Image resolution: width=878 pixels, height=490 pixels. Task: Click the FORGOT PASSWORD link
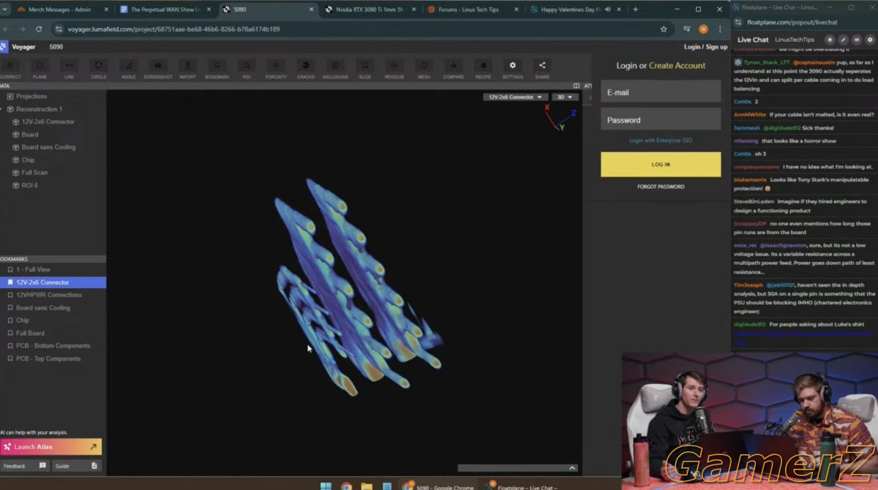[x=661, y=186]
